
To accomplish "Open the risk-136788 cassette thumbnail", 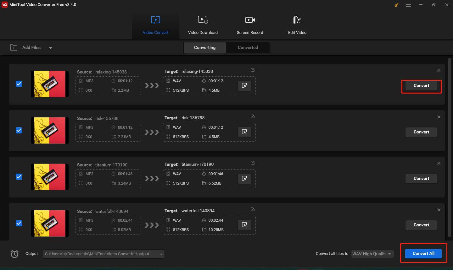I will 50,130.
